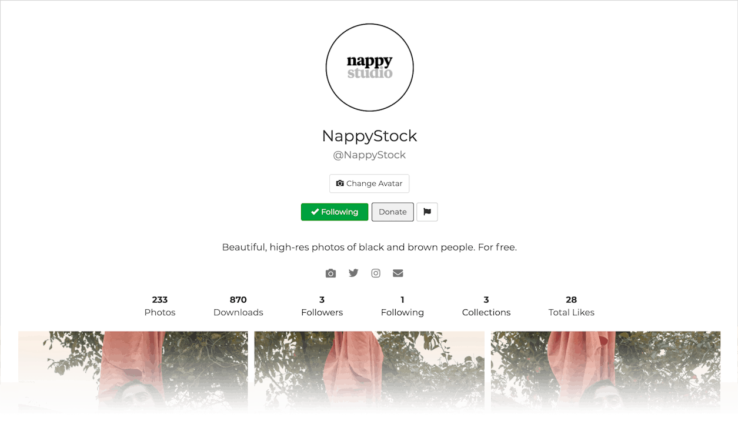
Task: View the 28 Total Likes stat
Action: pyautogui.click(x=572, y=306)
